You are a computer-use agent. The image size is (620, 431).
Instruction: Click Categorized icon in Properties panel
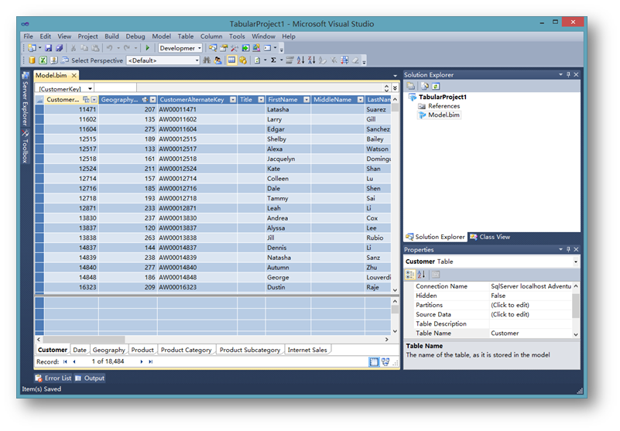click(x=410, y=275)
